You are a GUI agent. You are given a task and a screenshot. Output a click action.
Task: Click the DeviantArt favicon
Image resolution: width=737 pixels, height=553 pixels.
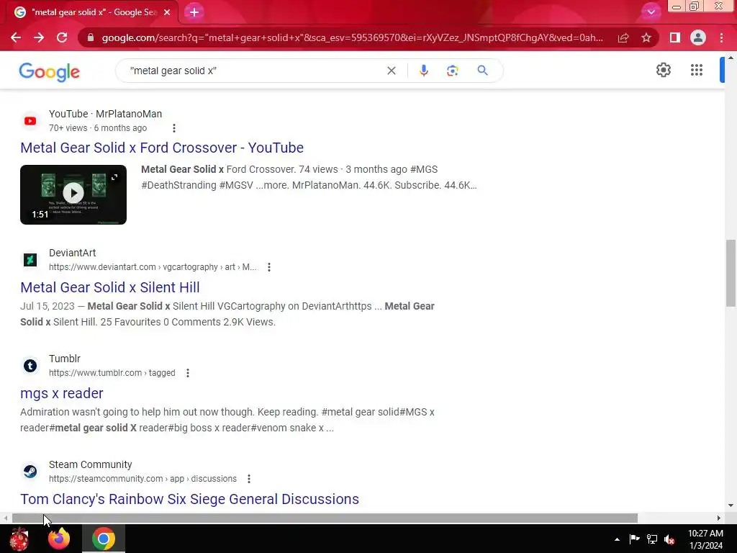coord(30,259)
